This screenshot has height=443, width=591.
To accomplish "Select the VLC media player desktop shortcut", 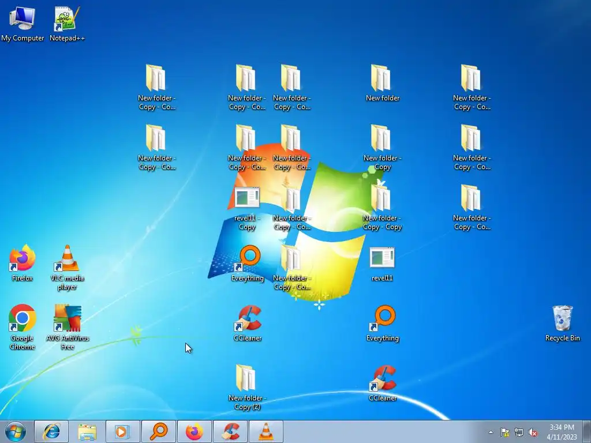I will point(67,268).
